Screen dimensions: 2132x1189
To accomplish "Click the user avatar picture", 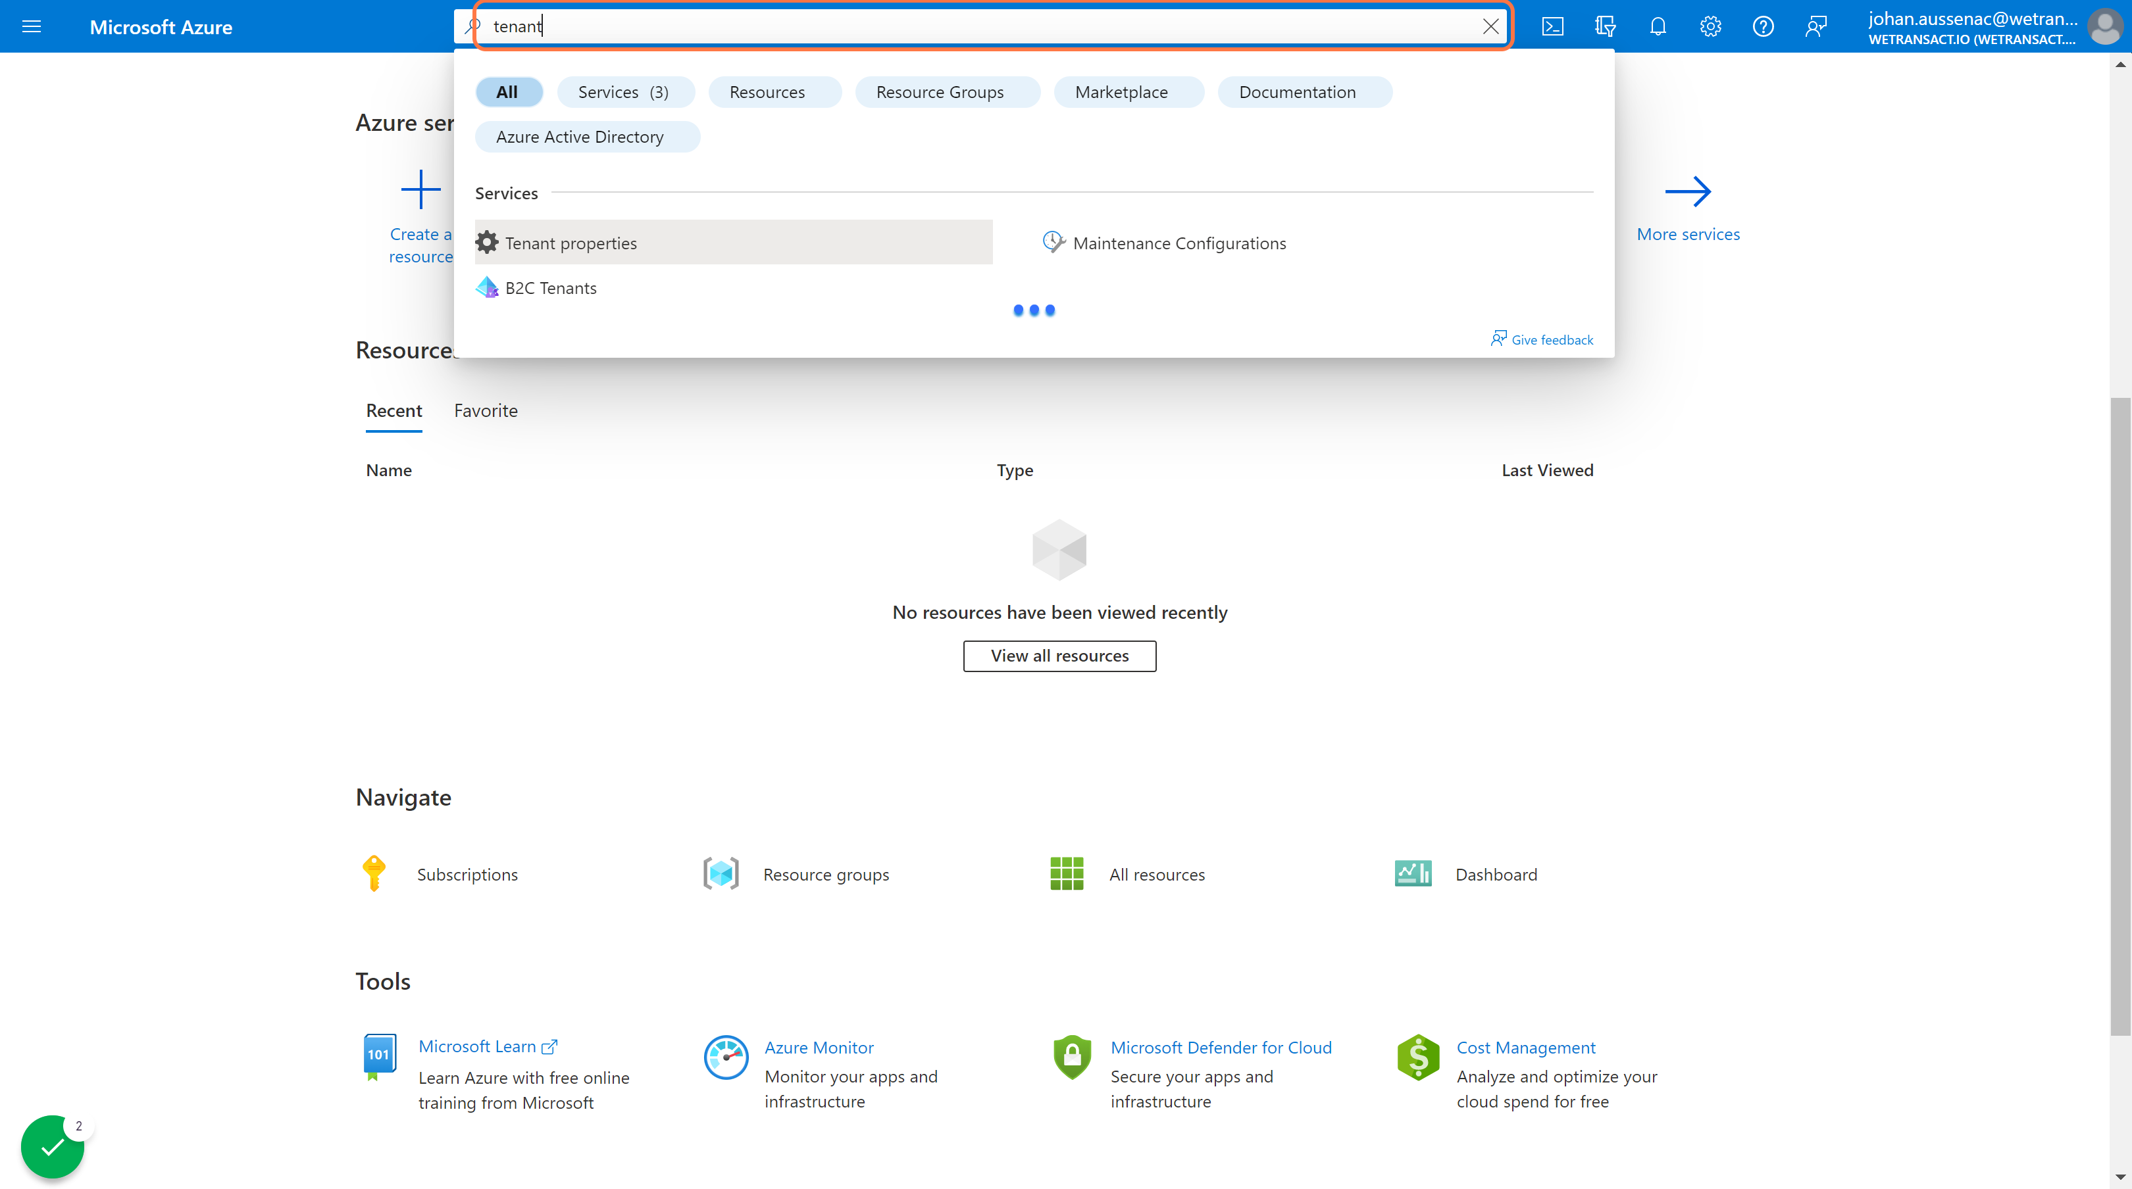I will (x=2104, y=26).
